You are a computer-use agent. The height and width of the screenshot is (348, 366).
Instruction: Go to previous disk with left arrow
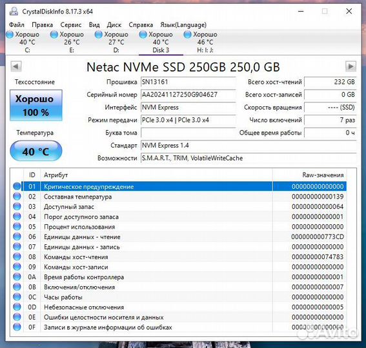coord(16,66)
